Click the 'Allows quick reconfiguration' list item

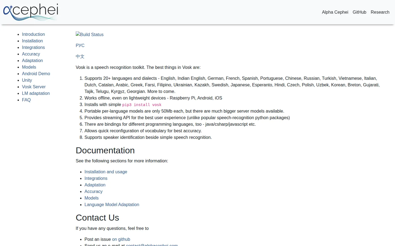pyautogui.click(x=143, y=131)
